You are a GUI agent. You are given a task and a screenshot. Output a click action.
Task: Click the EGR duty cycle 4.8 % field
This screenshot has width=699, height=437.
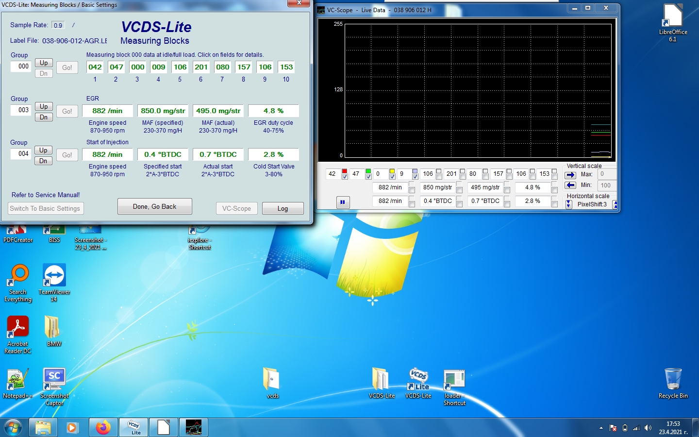coord(273,111)
